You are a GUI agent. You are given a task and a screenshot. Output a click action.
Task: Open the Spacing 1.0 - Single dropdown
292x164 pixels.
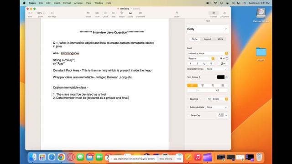[x=217, y=99]
